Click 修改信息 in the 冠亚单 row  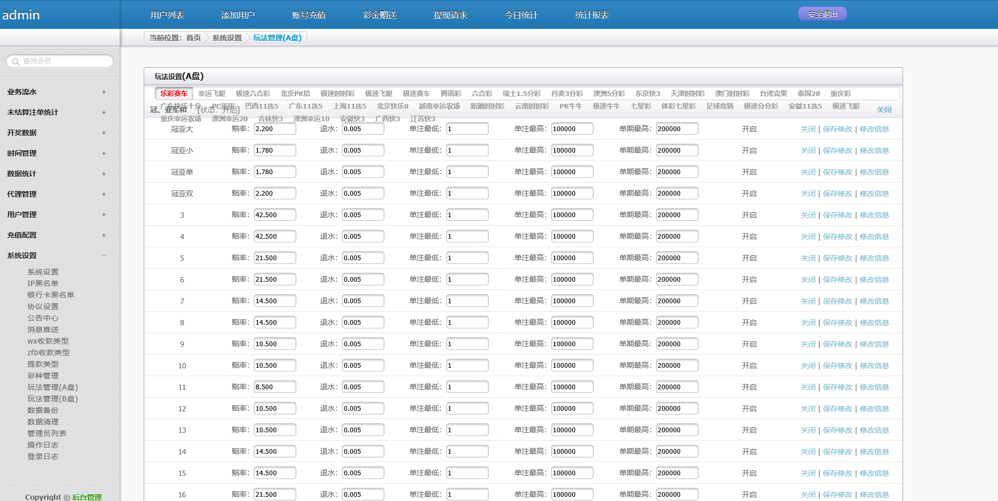874,172
